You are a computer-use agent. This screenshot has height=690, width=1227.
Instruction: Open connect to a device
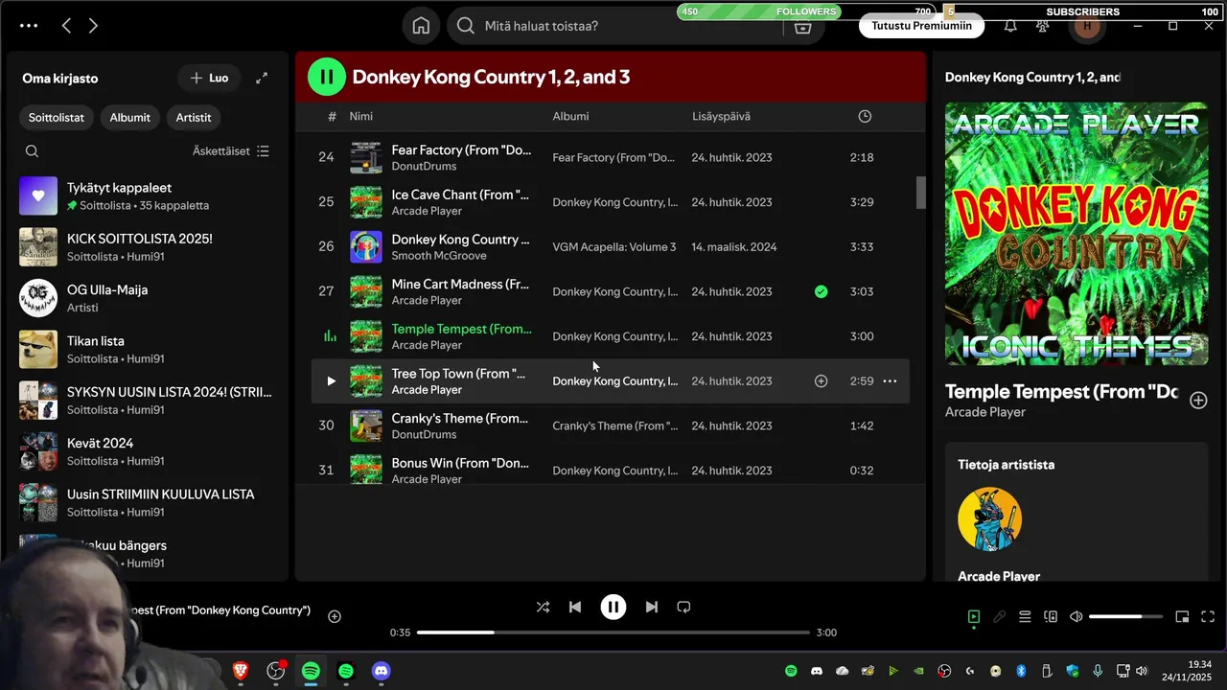pyautogui.click(x=1051, y=616)
